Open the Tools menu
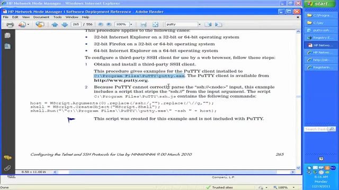The width and height of the screenshot is (339, 190). (58, 17)
